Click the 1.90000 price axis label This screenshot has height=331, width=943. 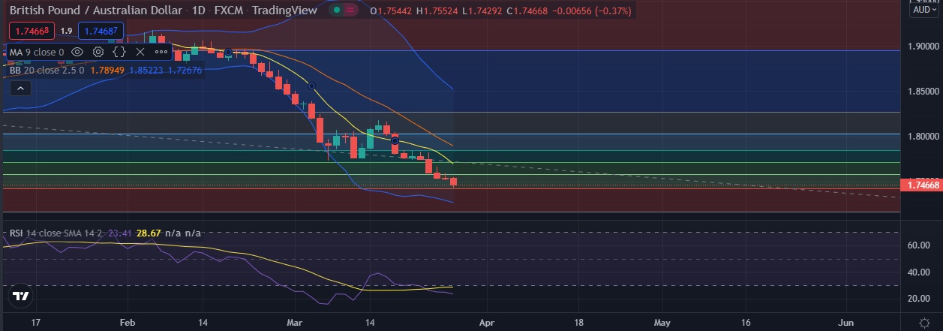925,47
